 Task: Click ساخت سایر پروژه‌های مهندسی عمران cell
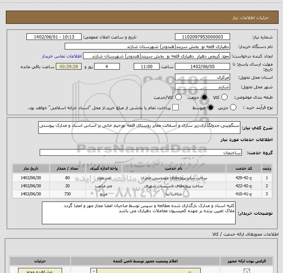click(x=174, y=178)
